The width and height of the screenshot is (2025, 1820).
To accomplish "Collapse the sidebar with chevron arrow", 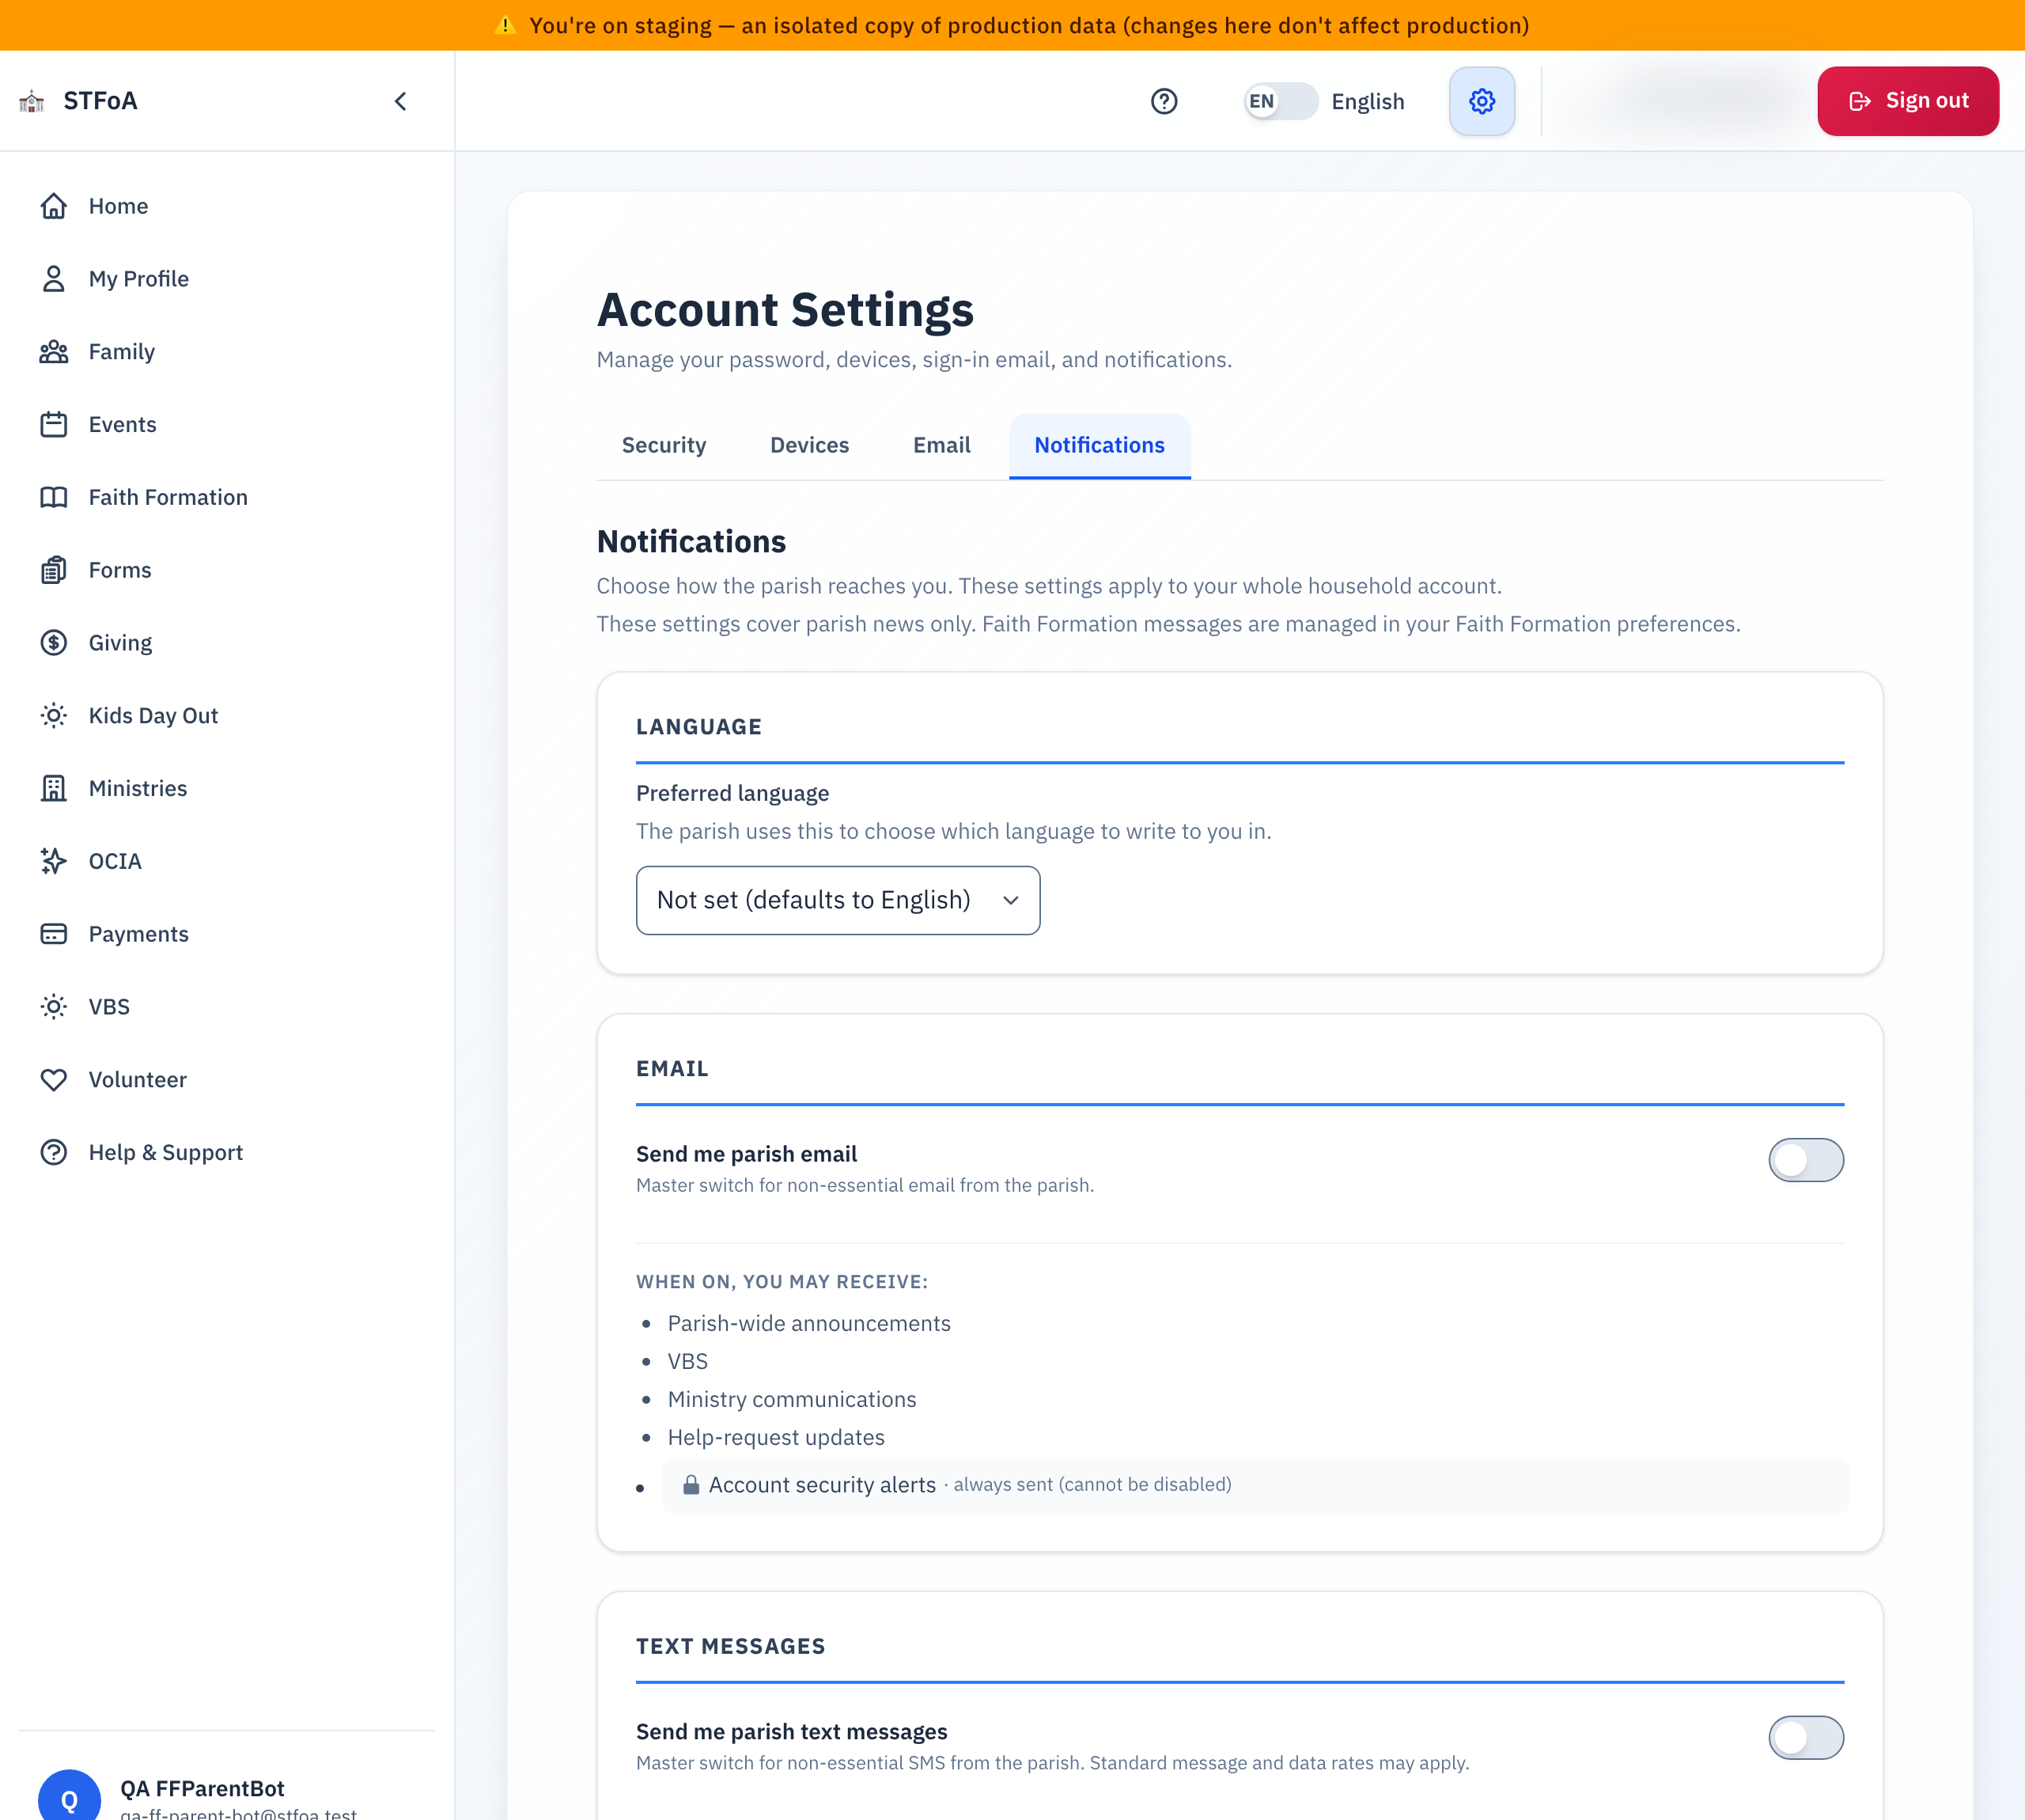I will [x=401, y=101].
